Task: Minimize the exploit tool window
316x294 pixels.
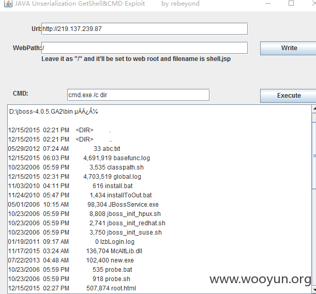Action: [268, 4]
